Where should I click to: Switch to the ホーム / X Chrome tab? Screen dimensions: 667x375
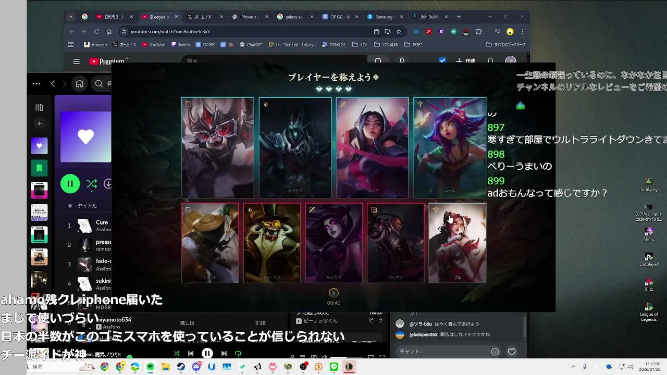204,17
